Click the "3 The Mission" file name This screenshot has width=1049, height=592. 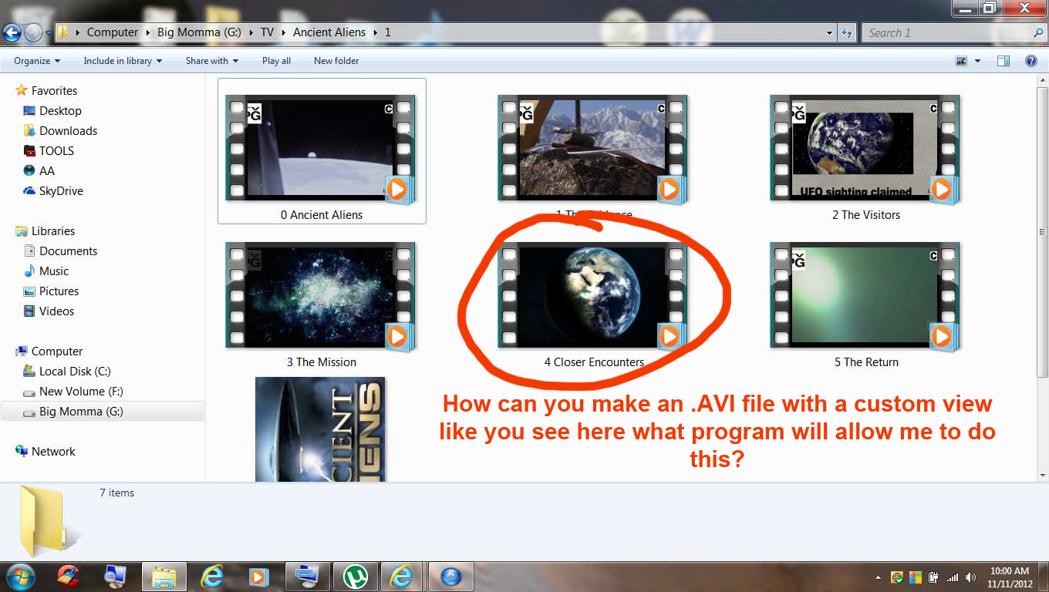pos(322,362)
